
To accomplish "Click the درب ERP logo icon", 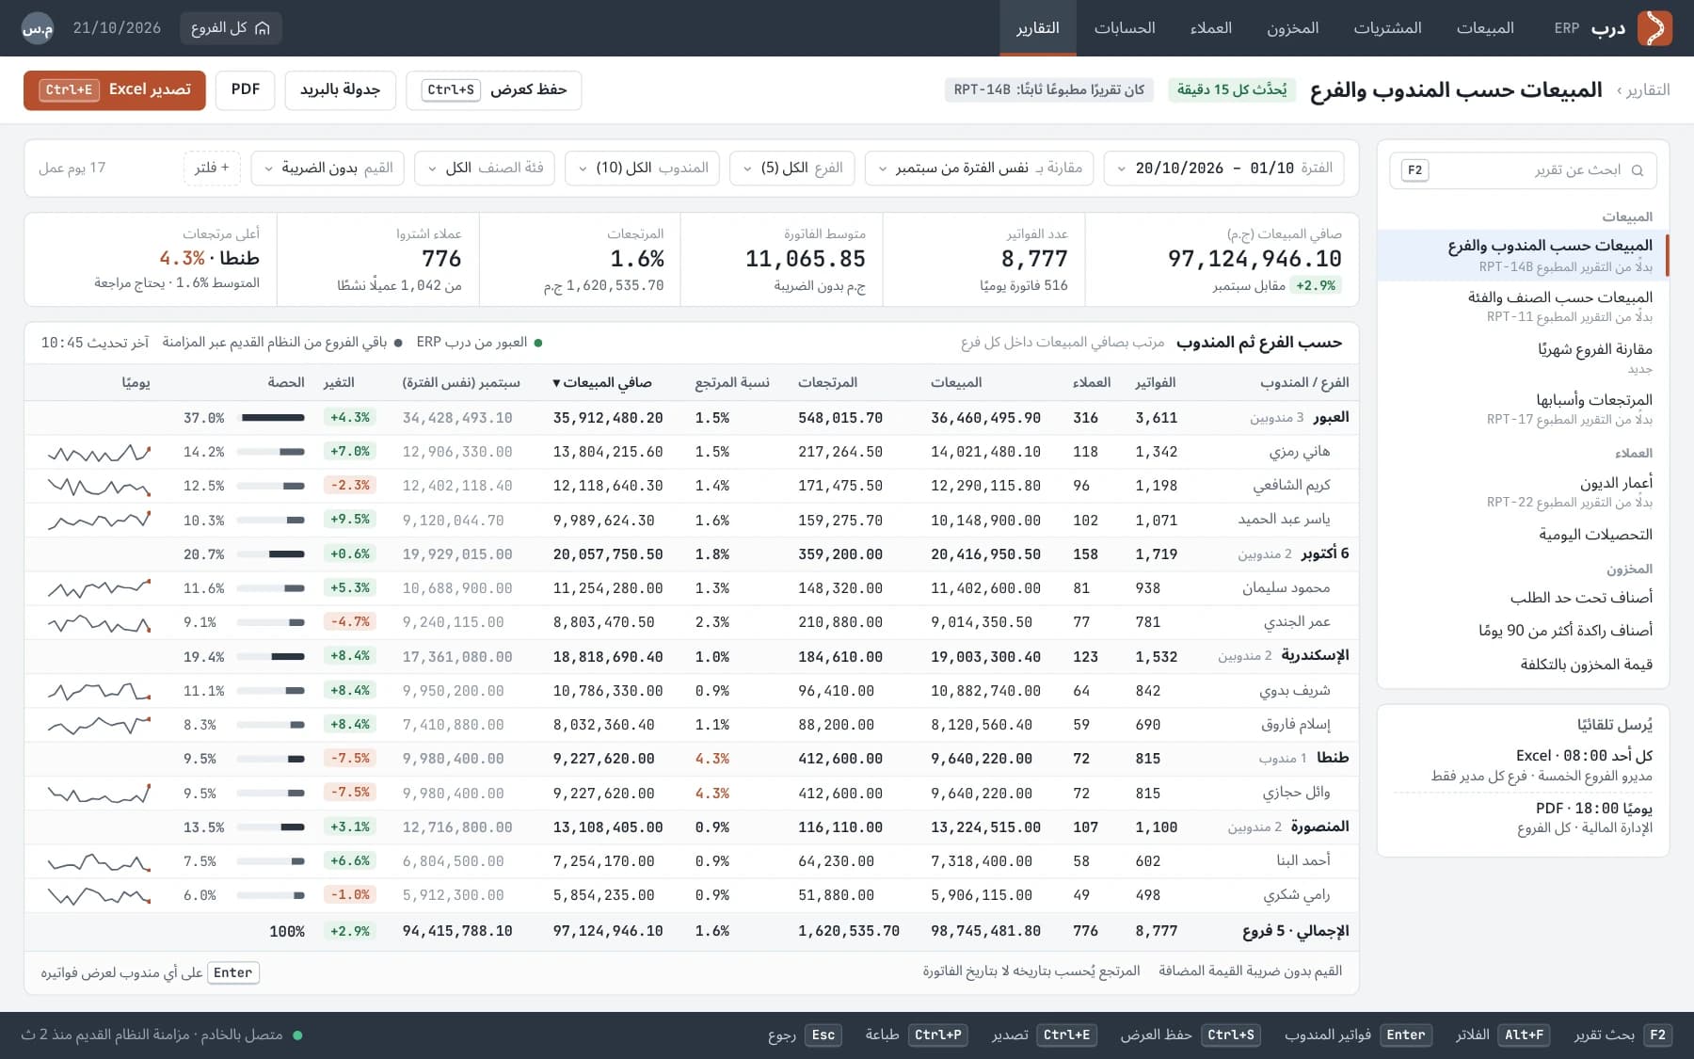I will pos(1654,28).
